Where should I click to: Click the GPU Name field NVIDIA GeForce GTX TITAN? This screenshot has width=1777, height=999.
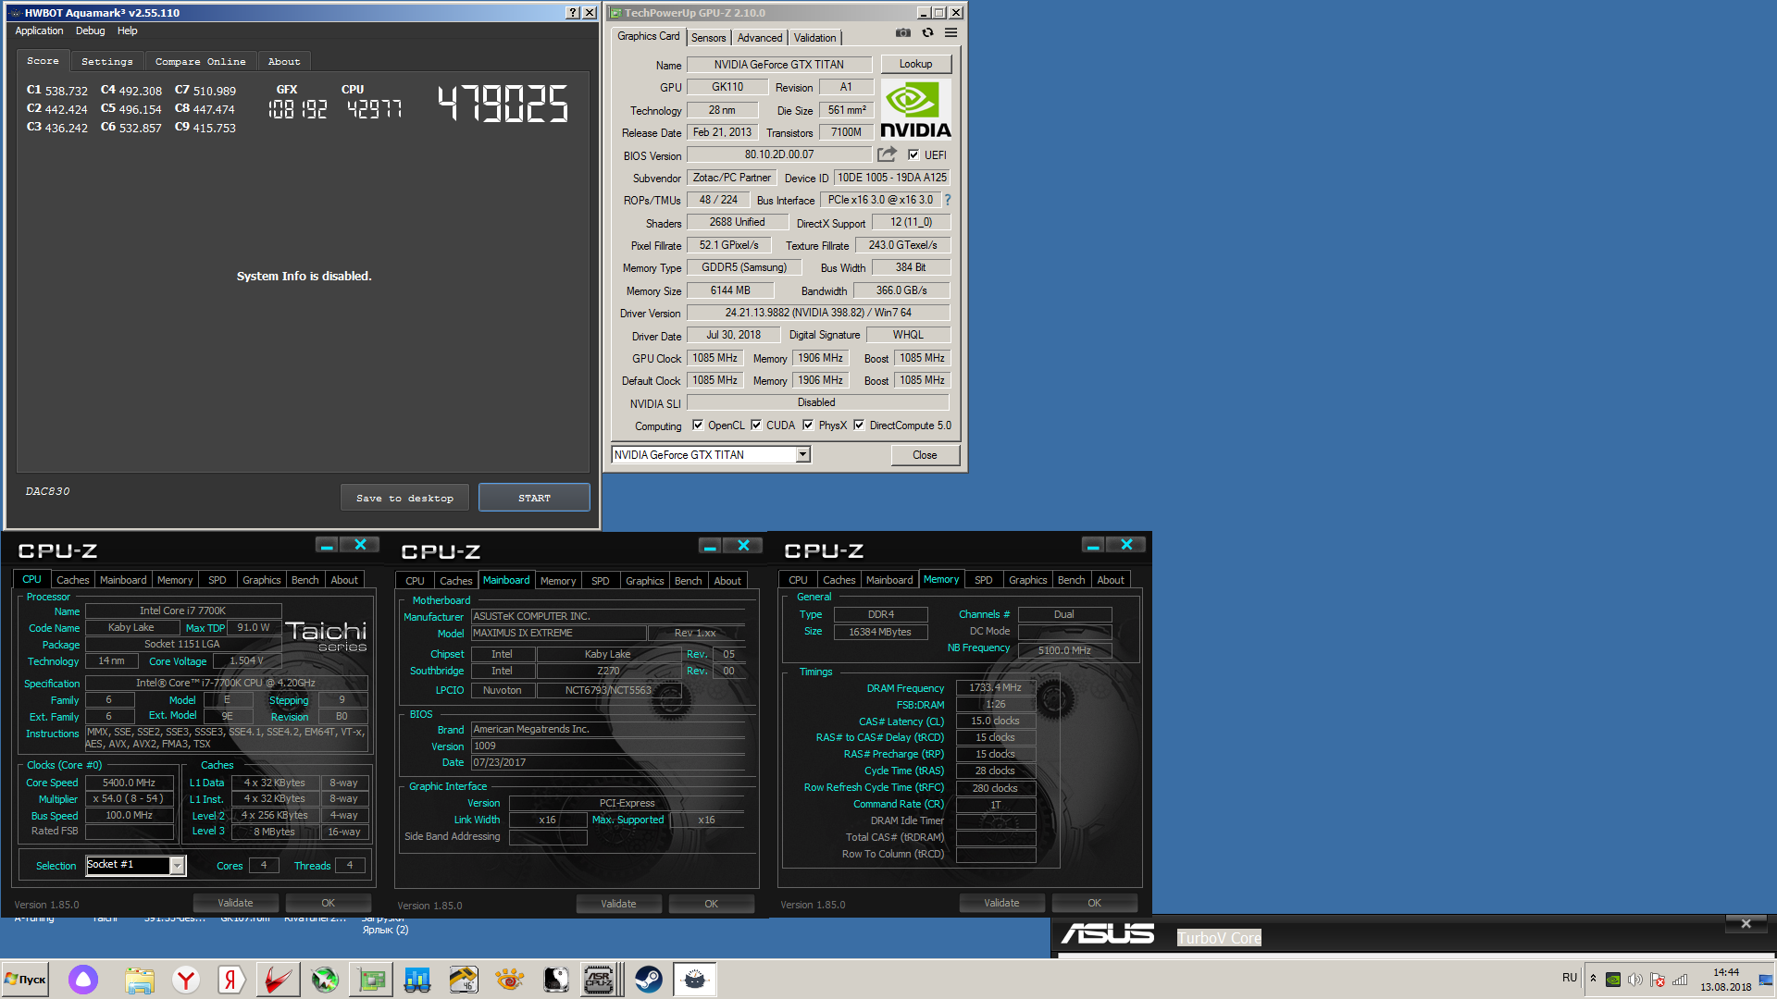[x=778, y=65]
